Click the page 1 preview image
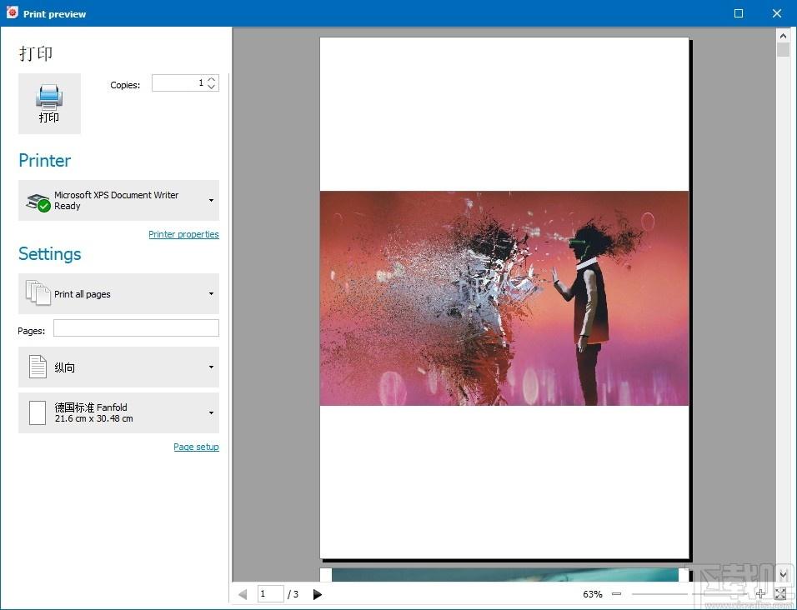This screenshot has width=797, height=610. coord(504,298)
